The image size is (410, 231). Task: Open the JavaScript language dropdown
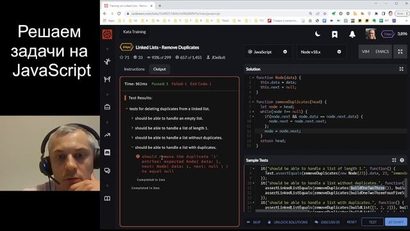[268, 52]
